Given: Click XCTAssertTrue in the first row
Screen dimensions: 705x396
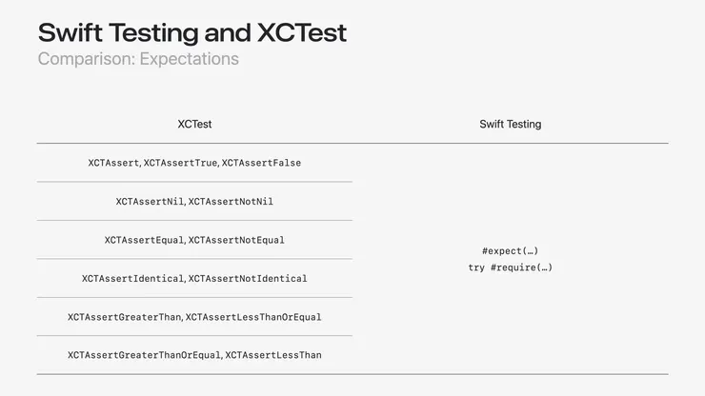Looking at the screenshot, I should (x=181, y=163).
